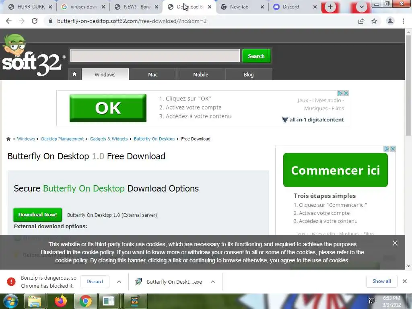The image size is (412, 309).
Task: Open the cookie policy link
Action: 71,260
